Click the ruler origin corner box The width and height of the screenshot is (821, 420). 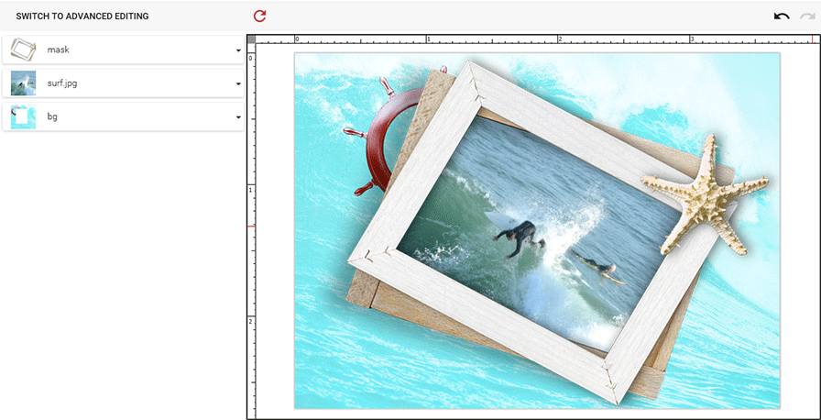click(251, 39)
